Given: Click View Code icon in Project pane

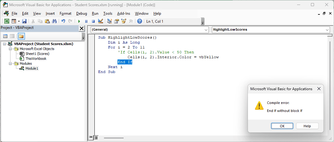Looking at the screenshot, I should coord(5,36).
